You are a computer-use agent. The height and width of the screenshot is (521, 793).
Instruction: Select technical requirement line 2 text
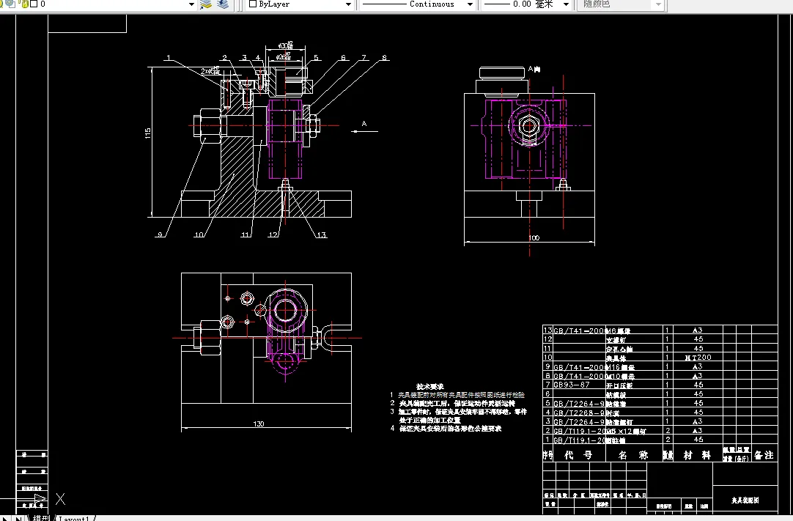pyautogui.click(x=457, y=404)
